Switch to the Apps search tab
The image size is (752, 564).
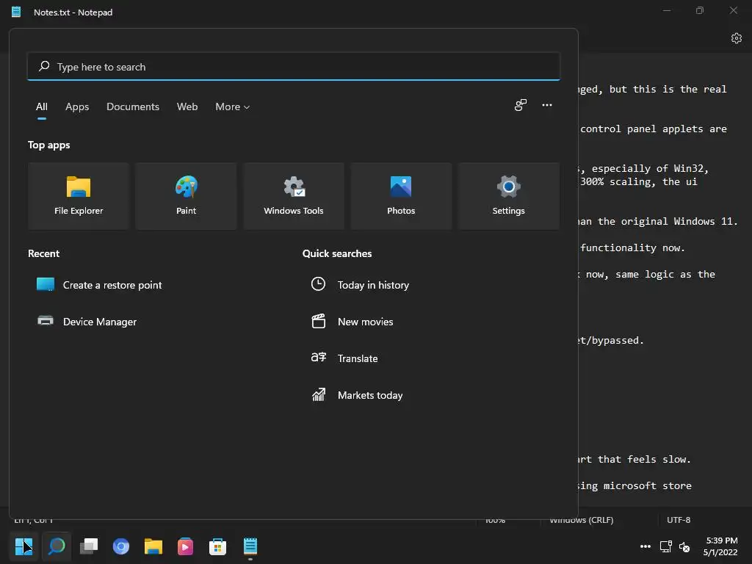(x=77, y=106)
